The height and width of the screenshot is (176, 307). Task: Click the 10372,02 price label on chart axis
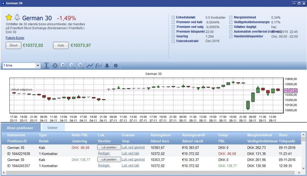tap(291, 91)
